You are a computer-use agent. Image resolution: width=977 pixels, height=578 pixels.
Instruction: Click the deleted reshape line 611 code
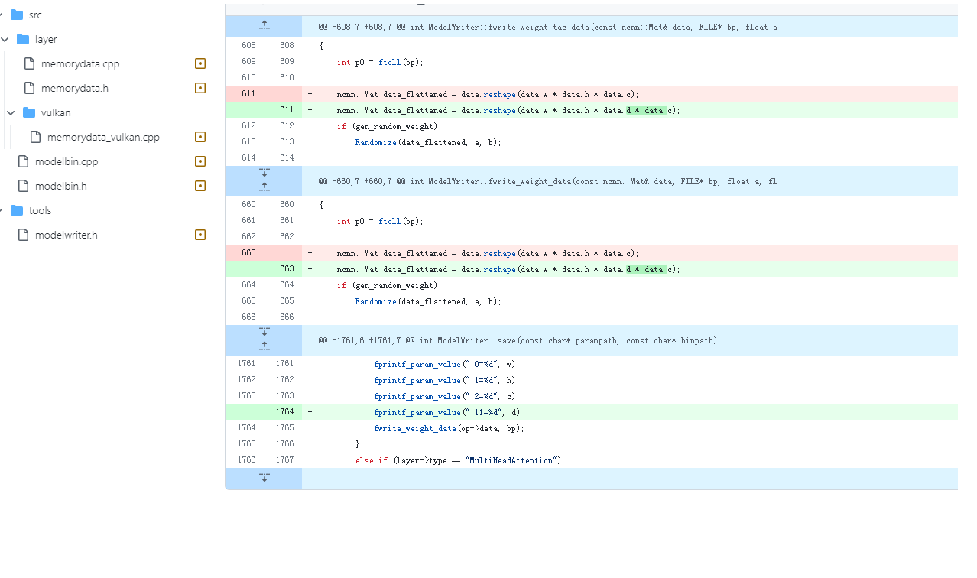coord(488,94)
